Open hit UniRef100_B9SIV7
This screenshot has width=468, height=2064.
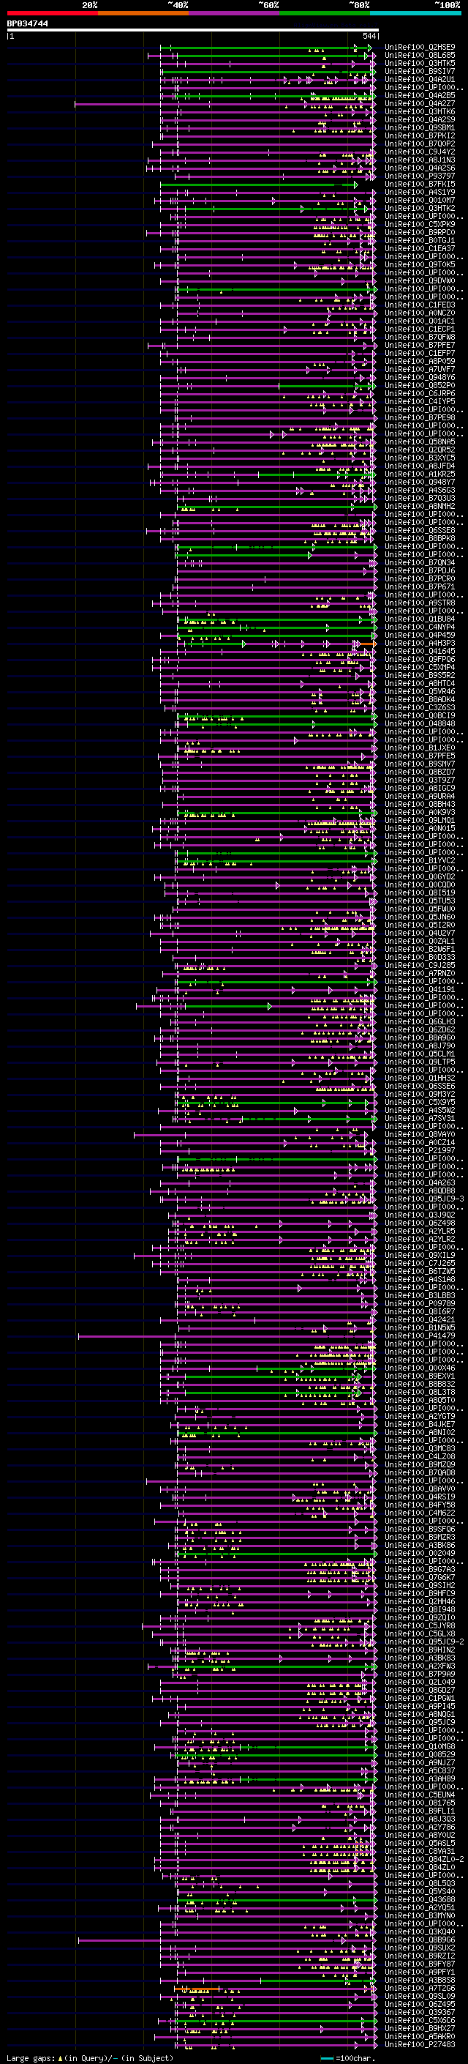pos(419,71)
